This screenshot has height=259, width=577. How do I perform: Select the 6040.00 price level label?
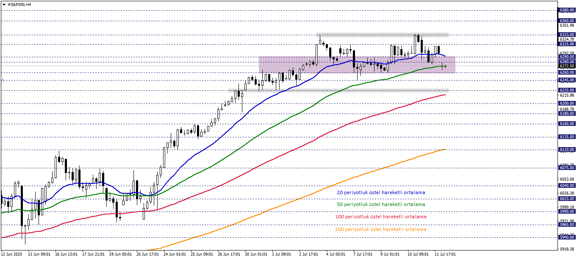[x=567, y=185]
